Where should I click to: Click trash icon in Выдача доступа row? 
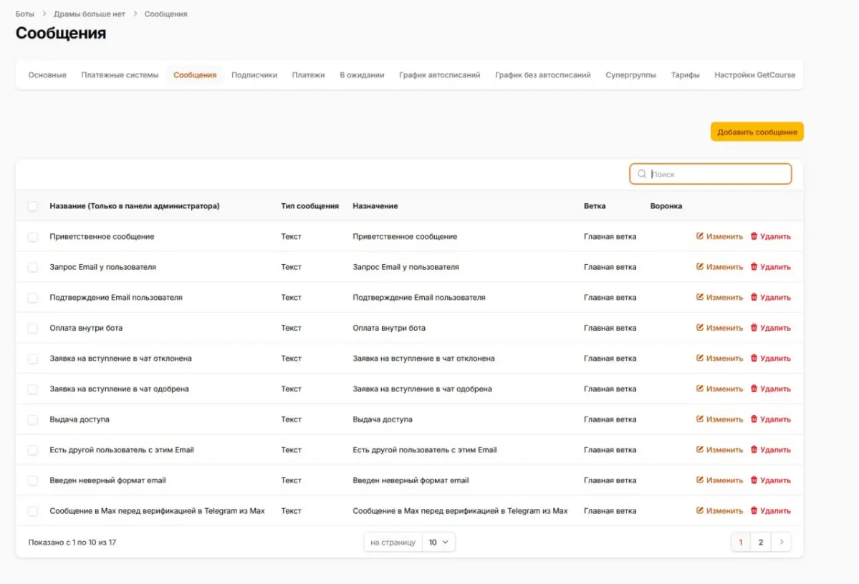coord(754,419)
